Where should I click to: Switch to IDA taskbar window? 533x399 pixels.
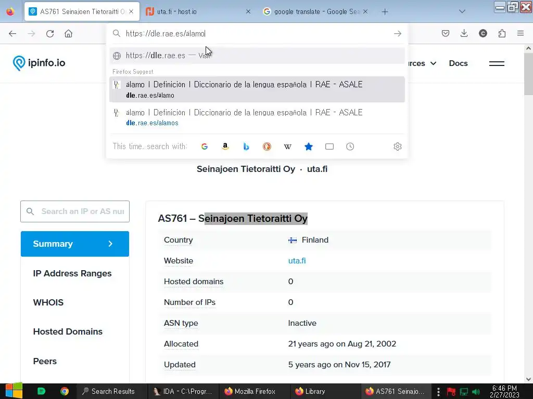point(183,392)
